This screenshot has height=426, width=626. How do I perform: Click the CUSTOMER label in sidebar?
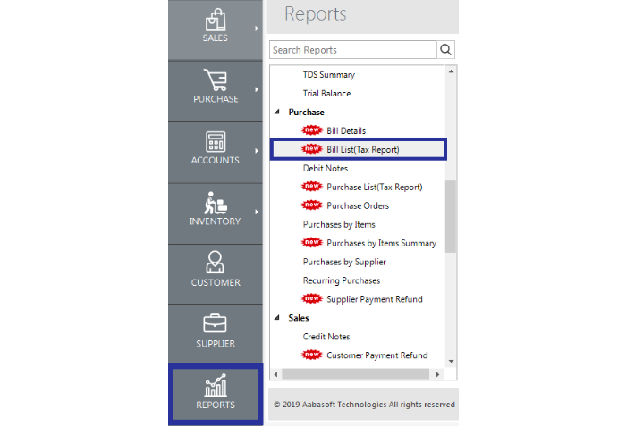(x=216, y=282)
